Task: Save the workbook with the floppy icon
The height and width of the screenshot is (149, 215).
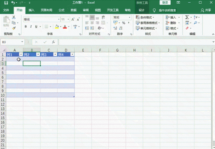Action: (6, 3)
